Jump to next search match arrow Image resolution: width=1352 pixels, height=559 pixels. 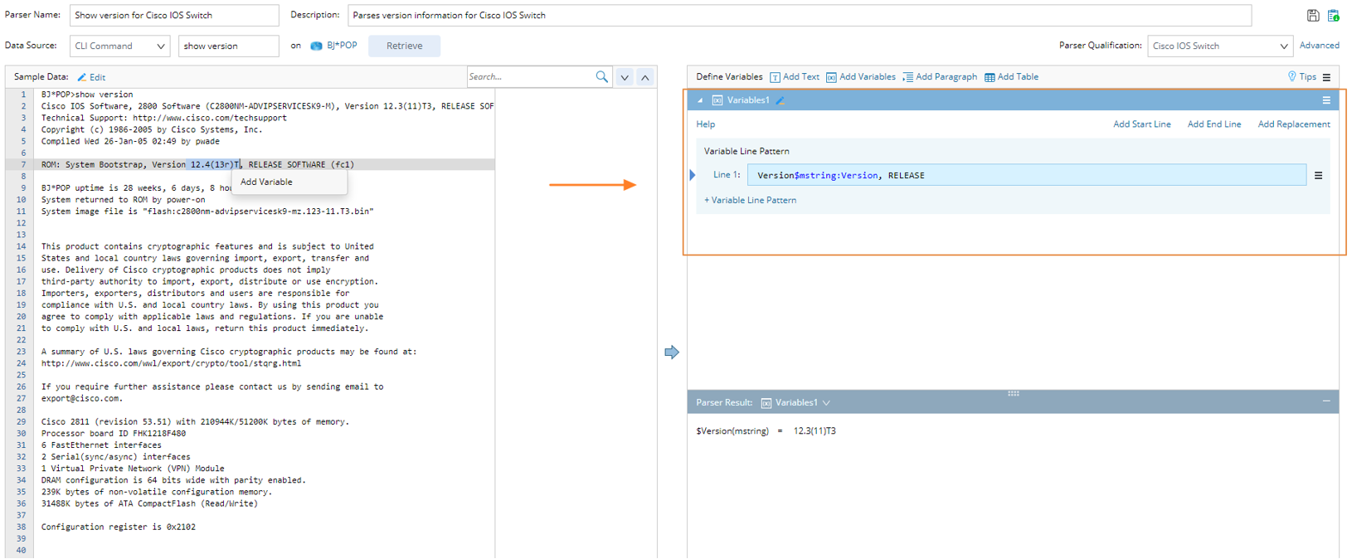pyautogui.click(x=625, y=77)
